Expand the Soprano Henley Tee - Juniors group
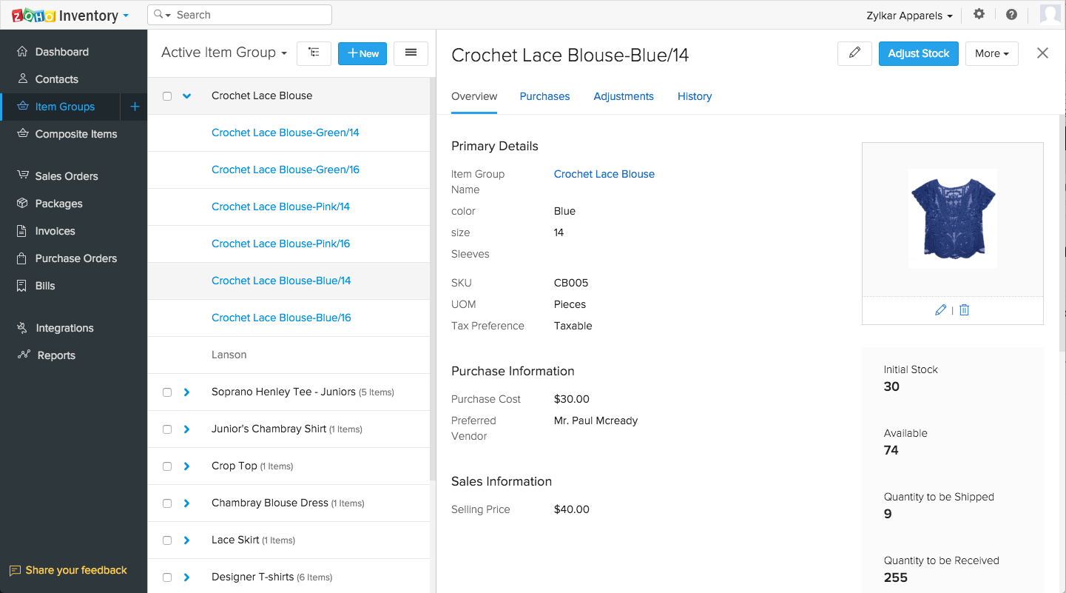The width and height of the screenshot is (1066, 593). click(x=186, y=392)
